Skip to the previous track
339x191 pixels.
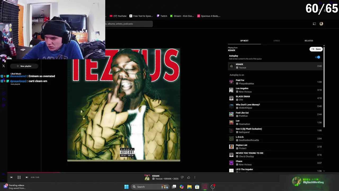[x=11, y=177]
